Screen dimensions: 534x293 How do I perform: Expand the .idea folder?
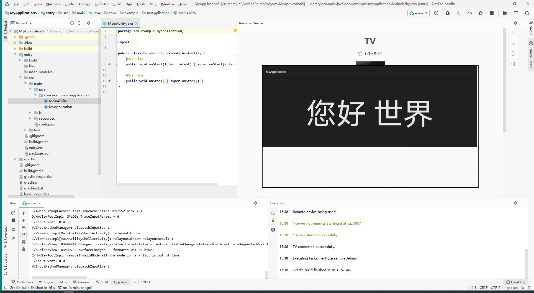coord(15,43)
